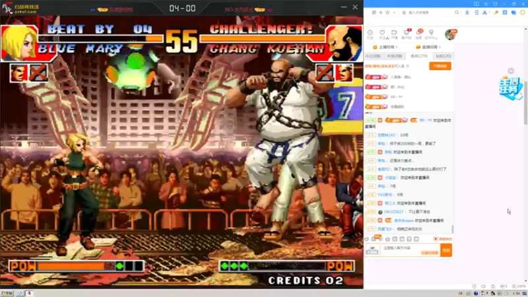Click the magnifier search icon
The image size is (528, 297).
457,13
